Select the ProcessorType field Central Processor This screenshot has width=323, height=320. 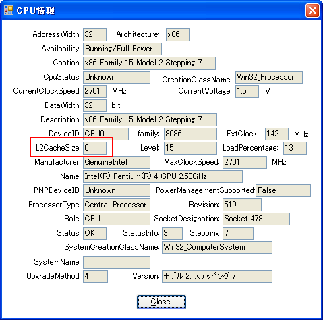click(117, 205)
